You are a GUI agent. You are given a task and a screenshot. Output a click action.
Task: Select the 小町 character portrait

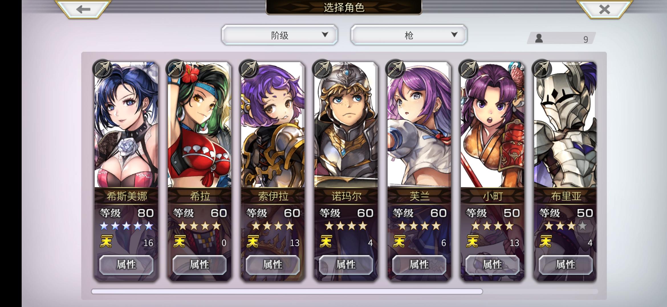click(493, 125)
